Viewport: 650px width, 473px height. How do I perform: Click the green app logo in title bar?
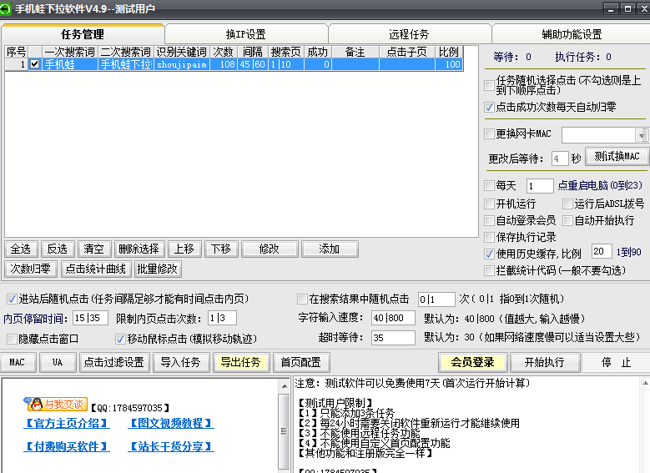7,8
